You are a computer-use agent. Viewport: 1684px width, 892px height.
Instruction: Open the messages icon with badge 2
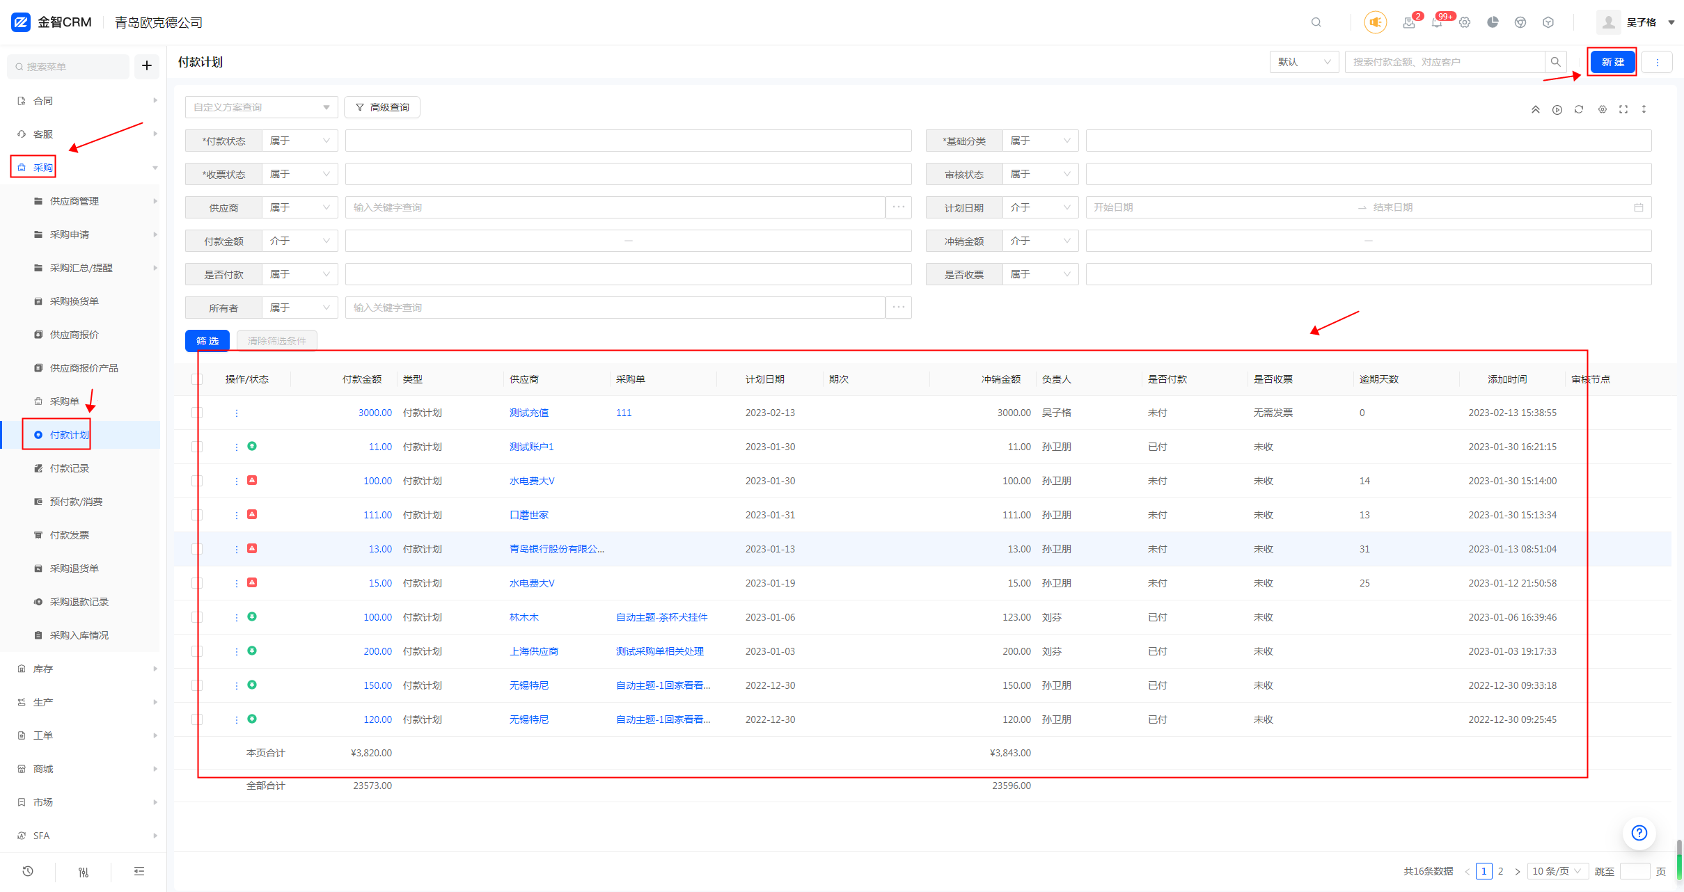1409,22
